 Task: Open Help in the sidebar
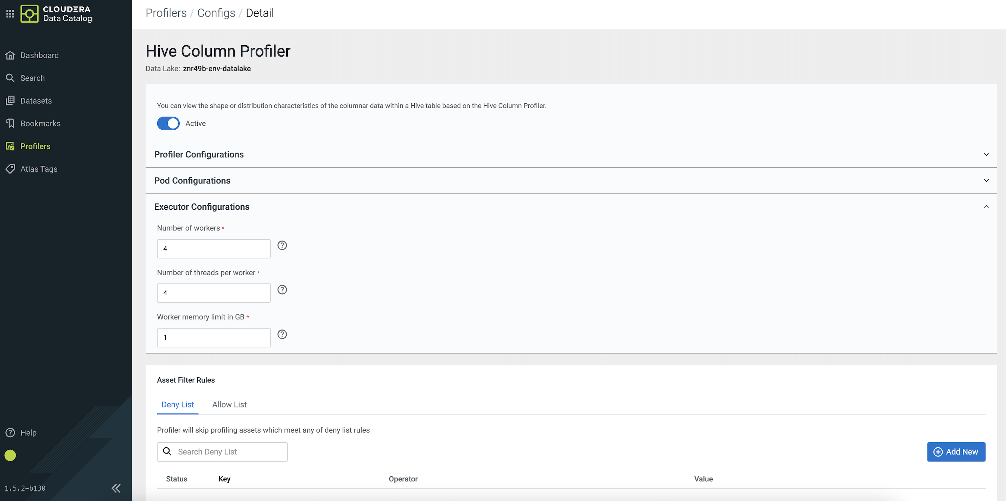point(28,433)
